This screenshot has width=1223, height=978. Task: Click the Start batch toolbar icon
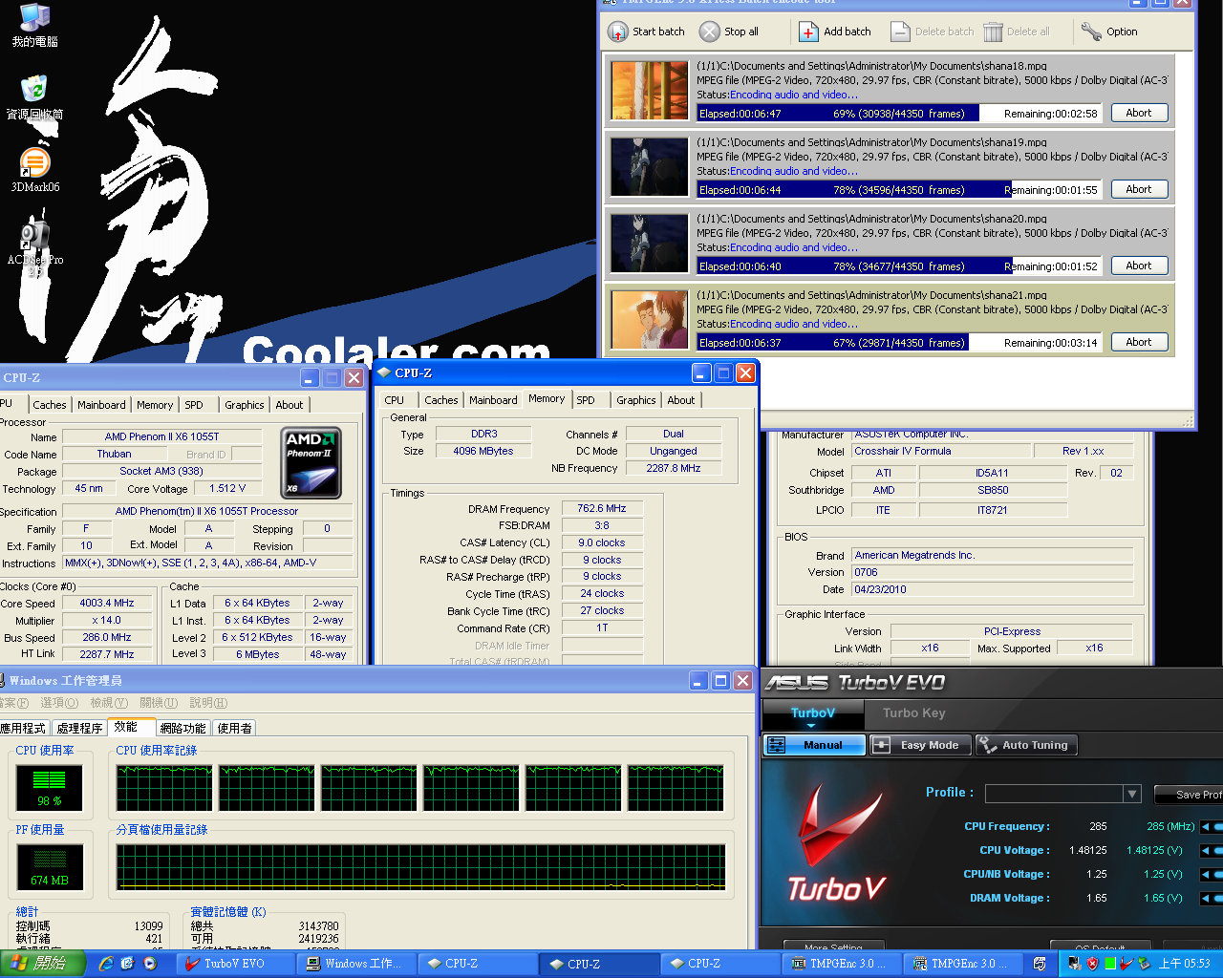[x=618, y=32]
